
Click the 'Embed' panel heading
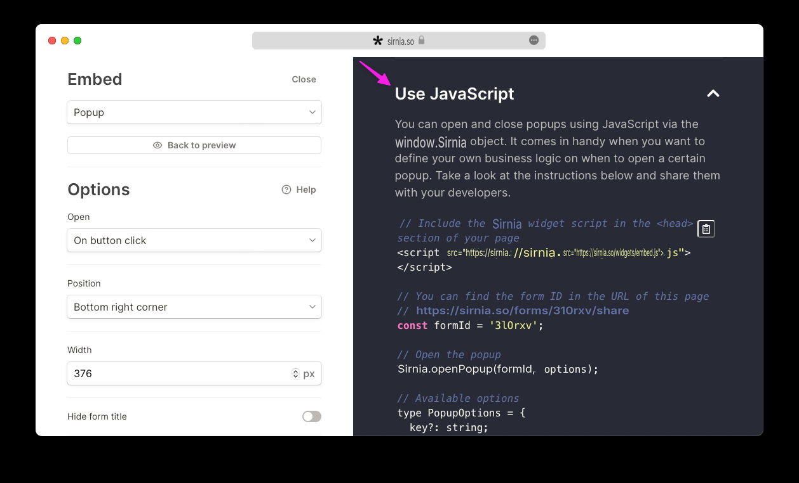pos(95,79)
